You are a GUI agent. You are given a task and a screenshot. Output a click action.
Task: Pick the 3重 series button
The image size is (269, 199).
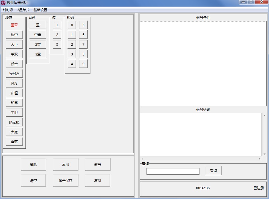pyautogui.click(x=38, y=54)
